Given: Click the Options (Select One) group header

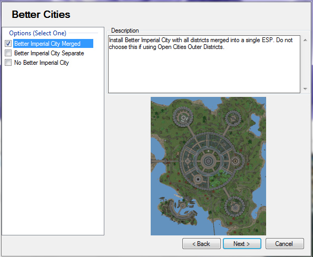Looking at the screenshot, I should (x=37, y=33).
